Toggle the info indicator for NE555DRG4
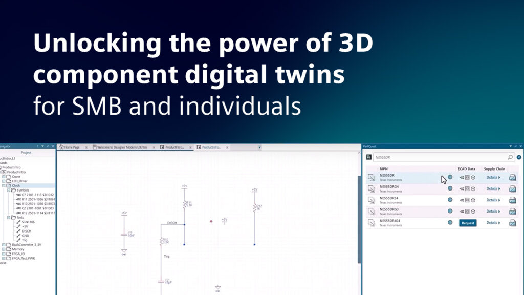The image size is (524, 295). point(450,188)
